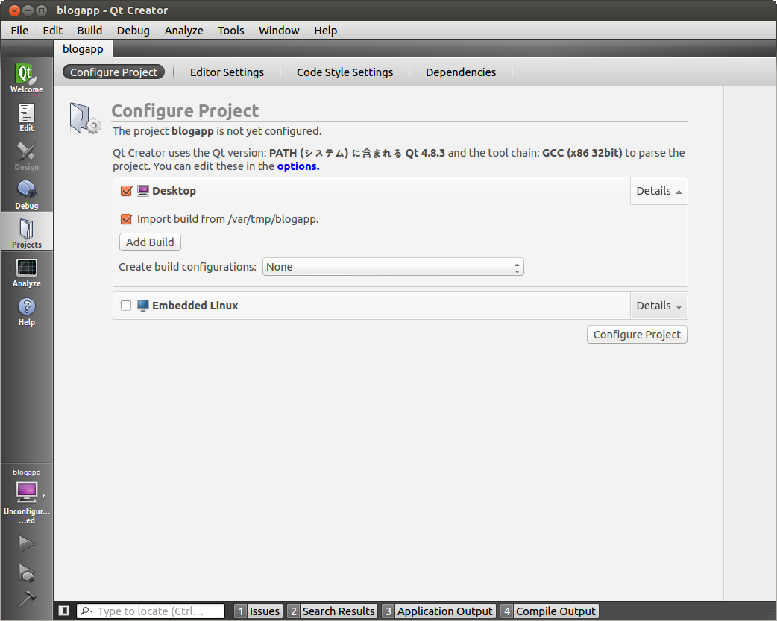Image resolution: width=777 pixels, height=621 pixels.
Task: Switch to Debug mode
Action: click(26, 195)
